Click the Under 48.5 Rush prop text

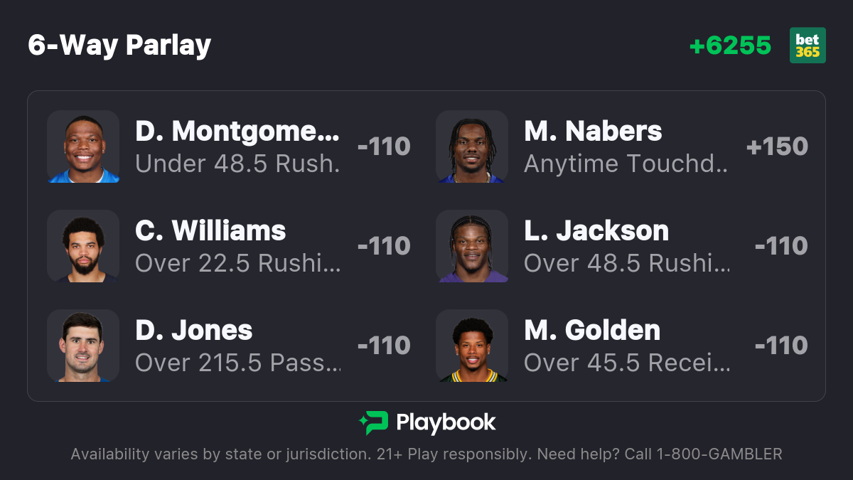coord(237,164)
